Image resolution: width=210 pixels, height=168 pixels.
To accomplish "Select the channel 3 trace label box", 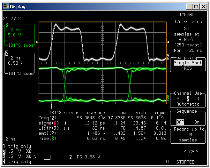I will (x=19, y=36).
